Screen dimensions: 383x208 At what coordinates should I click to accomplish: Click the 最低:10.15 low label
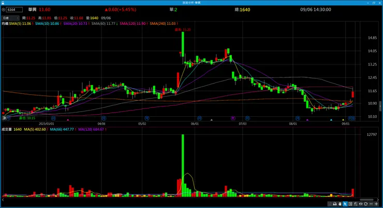click(27, 118)
